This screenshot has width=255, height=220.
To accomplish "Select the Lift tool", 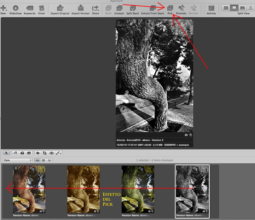I will pyautogui.click(x=22, y=153).
